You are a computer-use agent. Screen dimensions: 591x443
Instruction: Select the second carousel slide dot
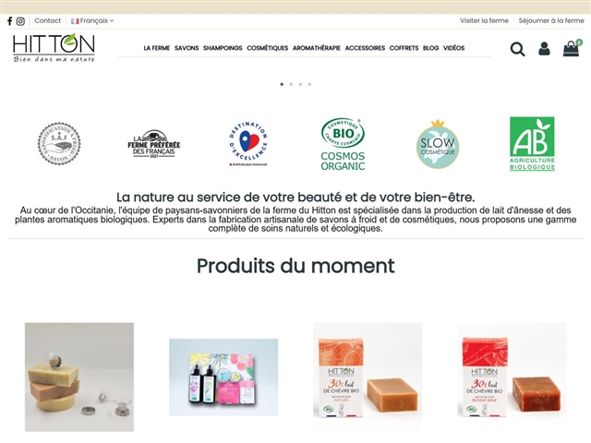pyautogui.click(x=291, y=84)
